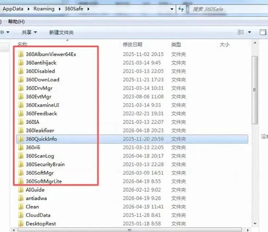The width and height of the screenshot is (268, 232).
Task: Click the 文件夹 type cell for CloudData
Action: 179,215
